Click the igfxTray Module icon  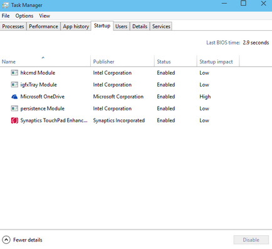point(14,85)
